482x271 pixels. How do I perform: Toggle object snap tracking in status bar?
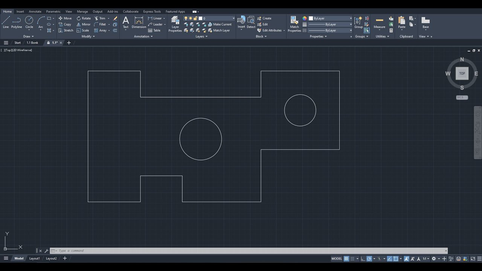pos(389,259)
